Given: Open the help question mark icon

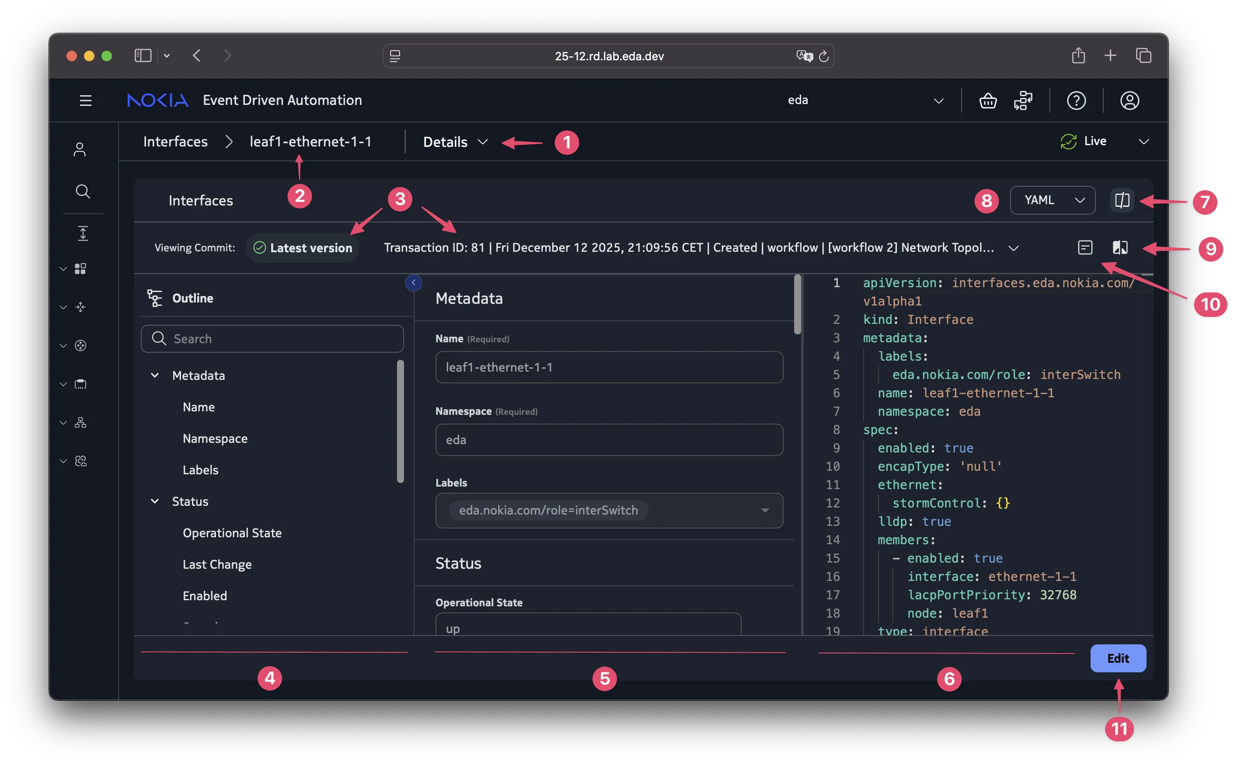Looking at the screenshot, I should pos(1076,101).
